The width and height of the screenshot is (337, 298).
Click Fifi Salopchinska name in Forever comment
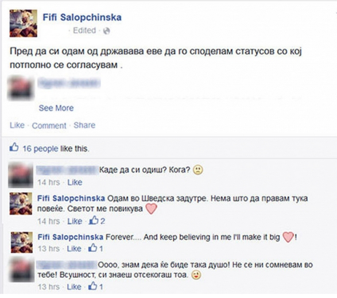[71, 237]
